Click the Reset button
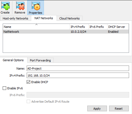 119,109
